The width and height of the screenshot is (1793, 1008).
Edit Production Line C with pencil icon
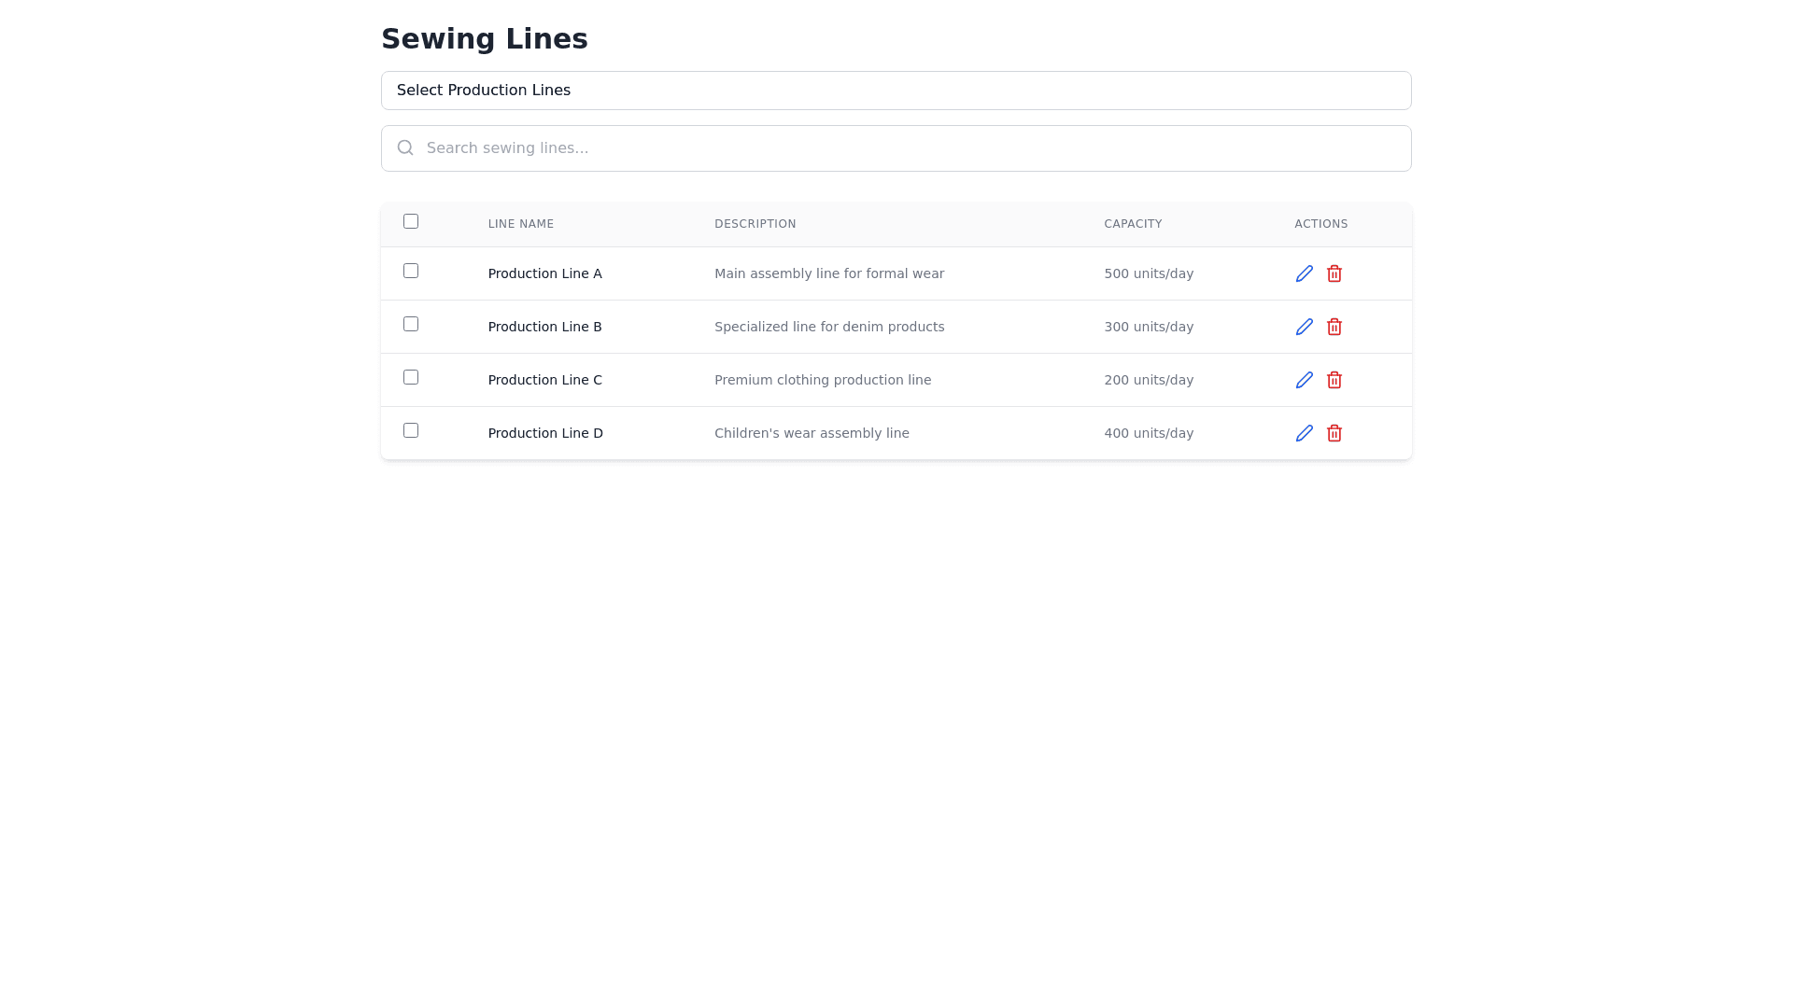point(1304,380)
